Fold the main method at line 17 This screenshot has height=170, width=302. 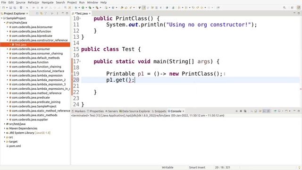click(80, 61)
